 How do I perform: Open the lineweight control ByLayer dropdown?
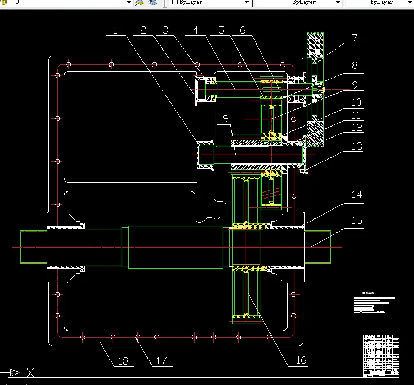click(x=410, y=2)
